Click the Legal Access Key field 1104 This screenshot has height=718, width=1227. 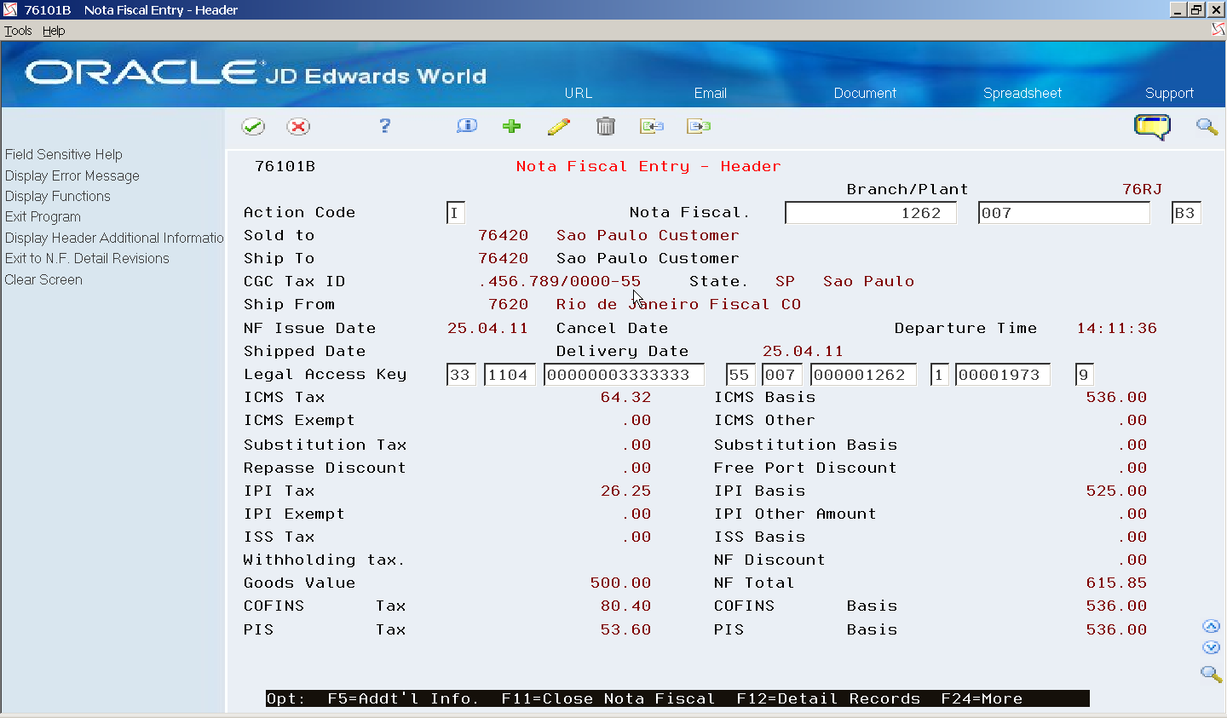(x=510, y=375)
